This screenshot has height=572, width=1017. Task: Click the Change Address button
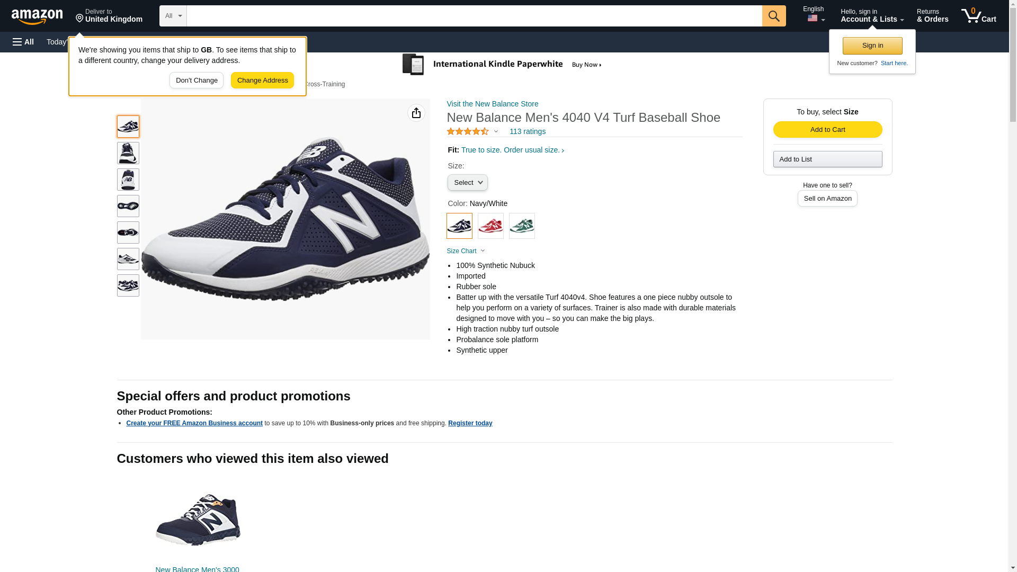tap(262, 81)
